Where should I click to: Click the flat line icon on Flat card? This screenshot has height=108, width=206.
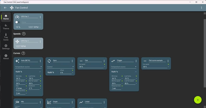(x=81, y=61)
